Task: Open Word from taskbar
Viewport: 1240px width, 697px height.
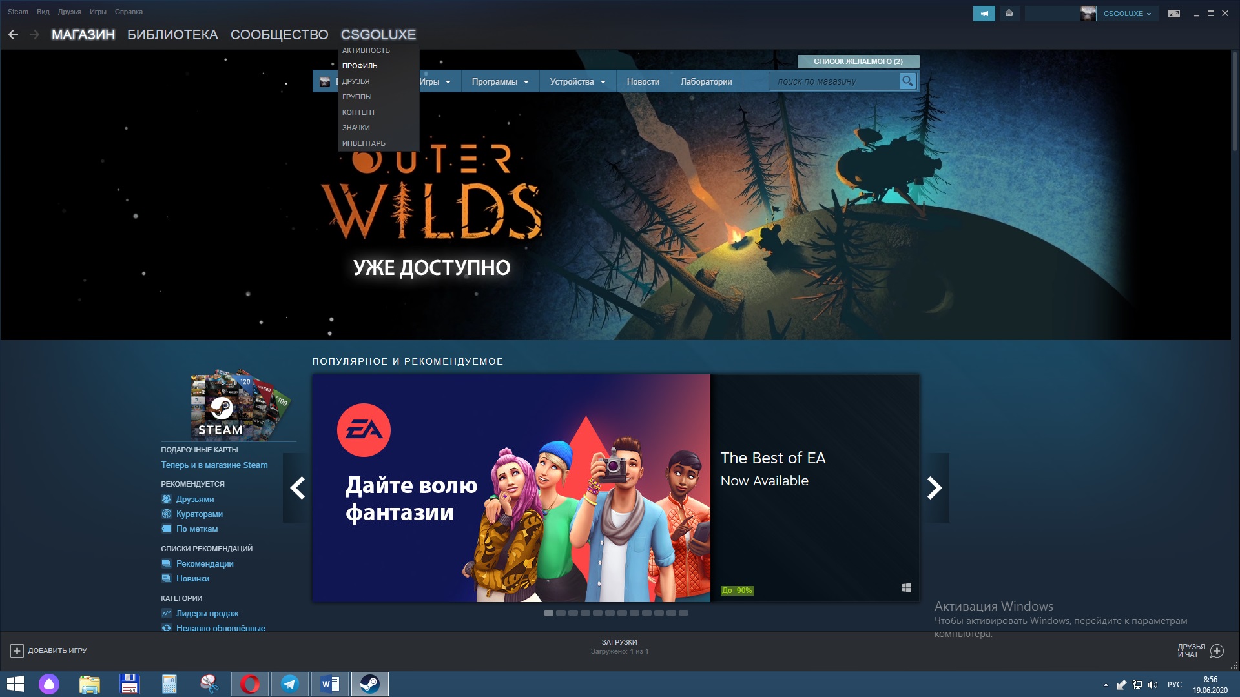Action: (330, 684)
